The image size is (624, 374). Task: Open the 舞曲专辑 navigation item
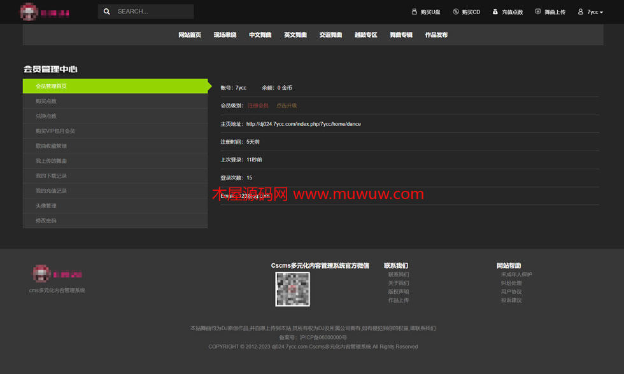401,35
